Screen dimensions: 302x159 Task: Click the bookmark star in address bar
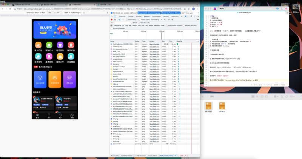click(188, 9)
